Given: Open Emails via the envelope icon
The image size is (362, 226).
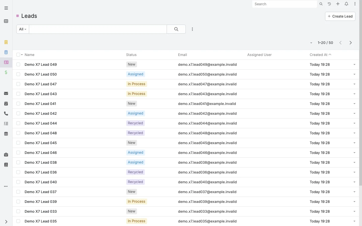Looking at the screenshot, I should tap(6, 93).
